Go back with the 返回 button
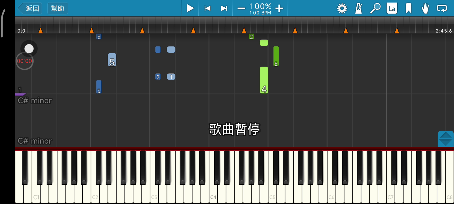Screen dimensions: 454x204 point(30,8)
